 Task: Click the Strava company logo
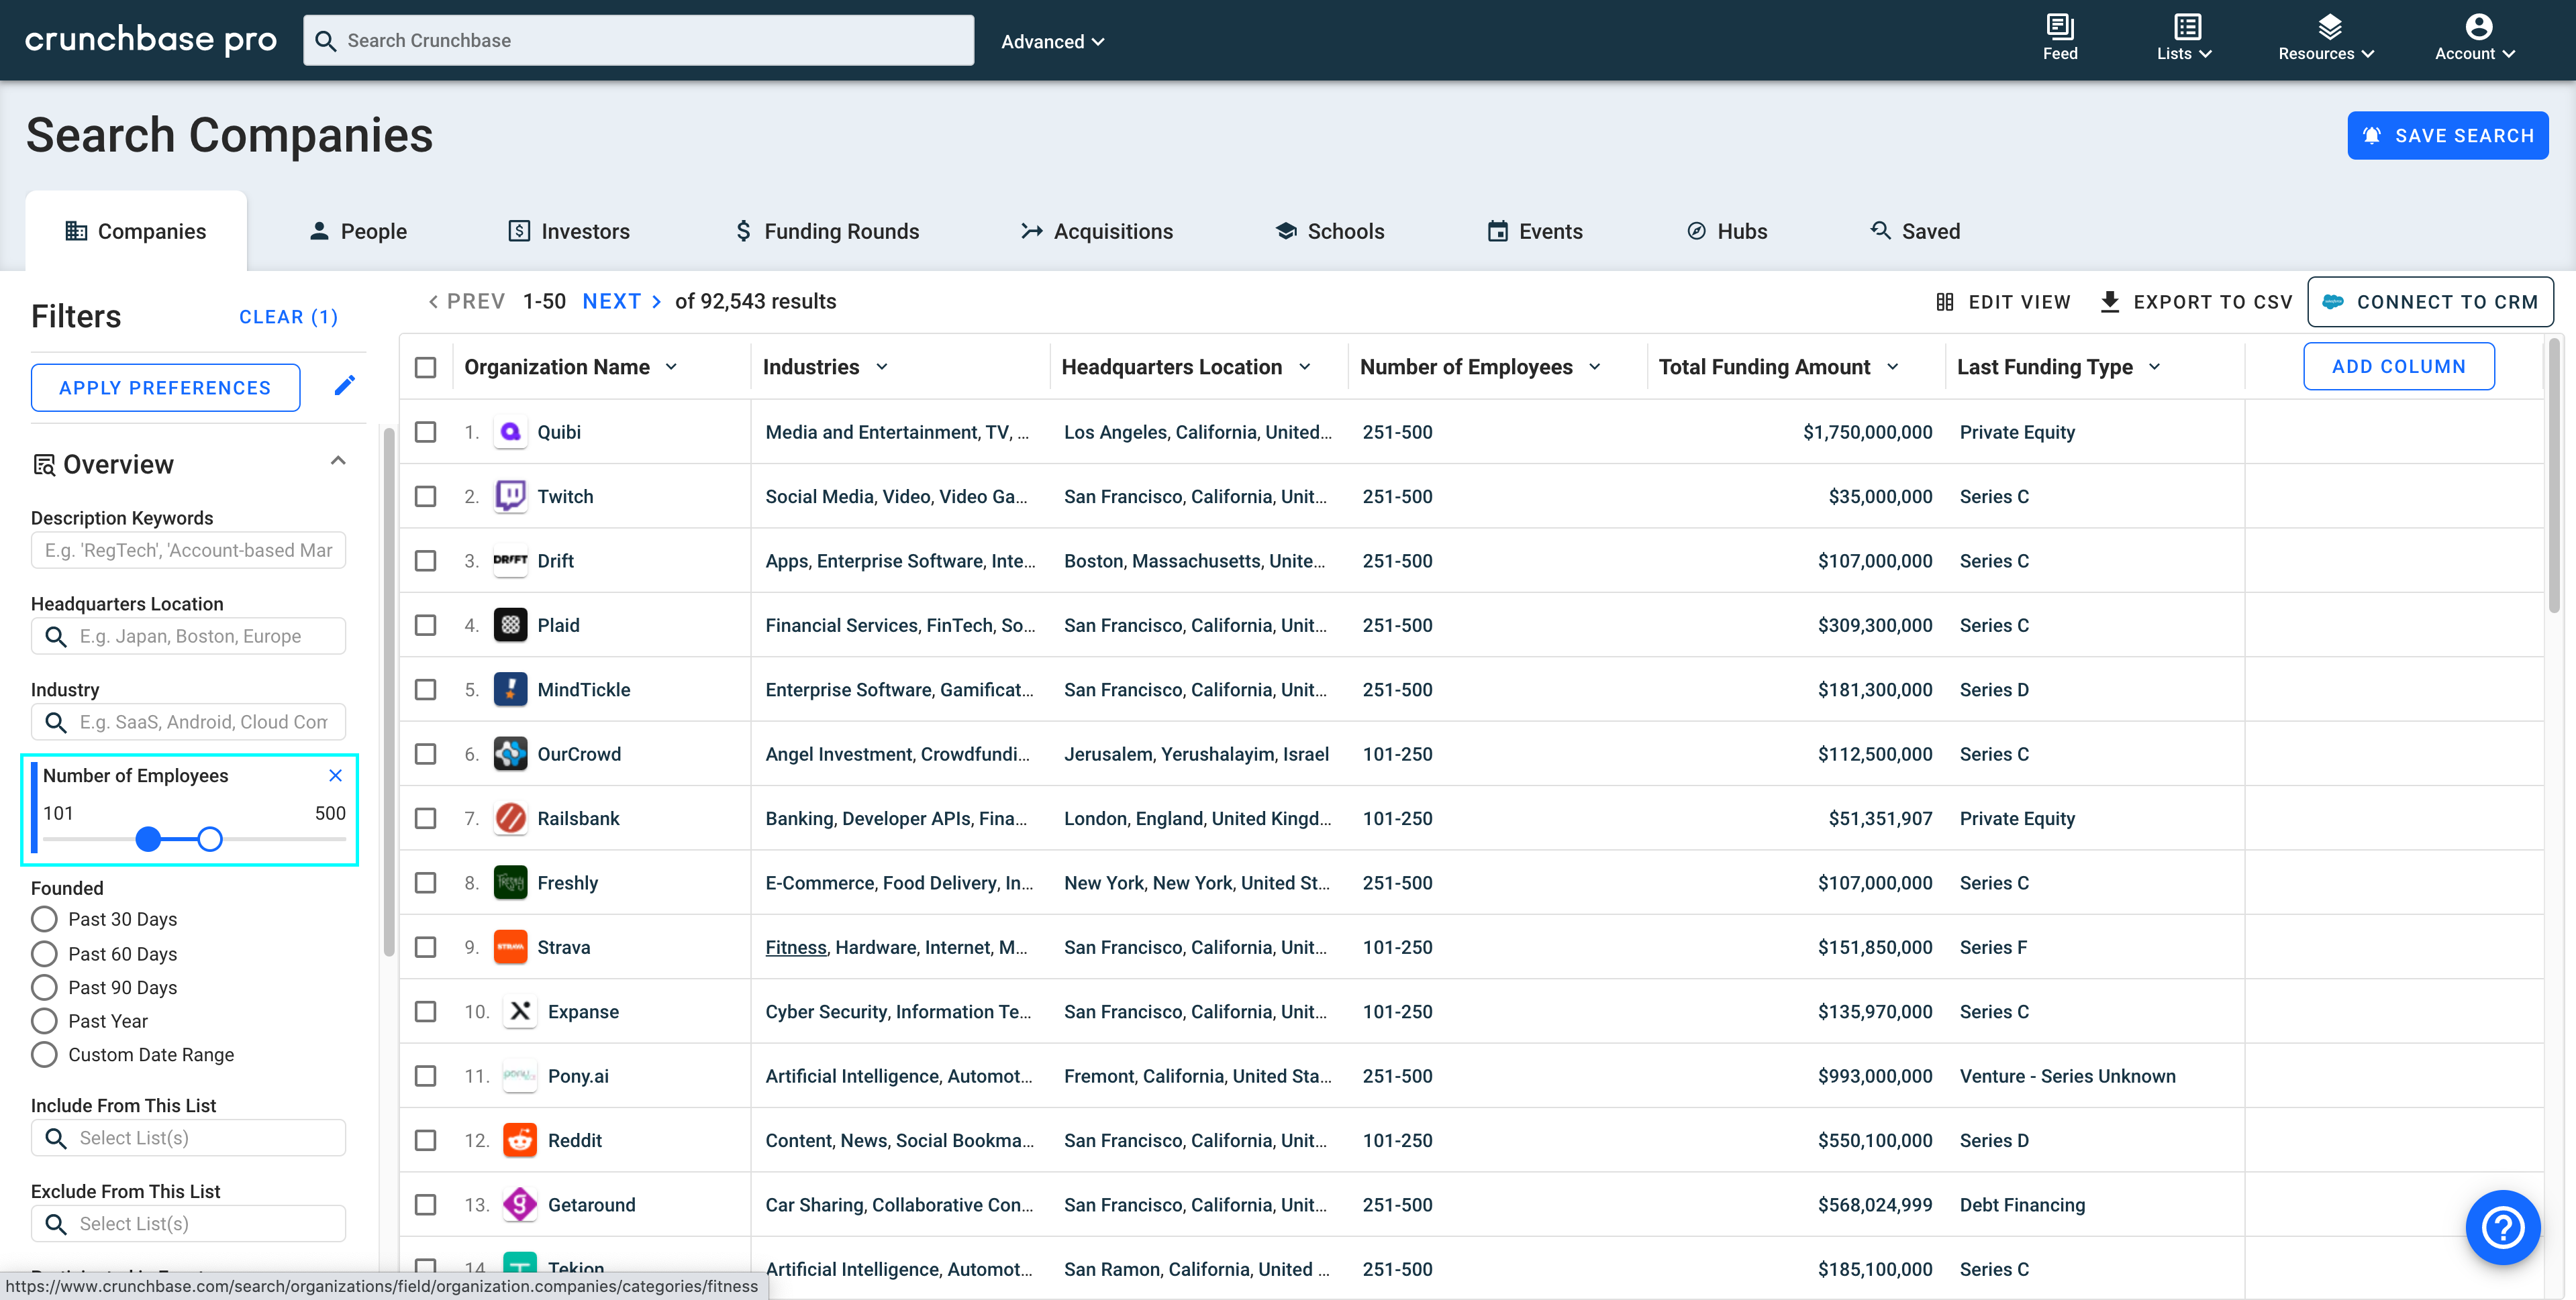(510, 947)
